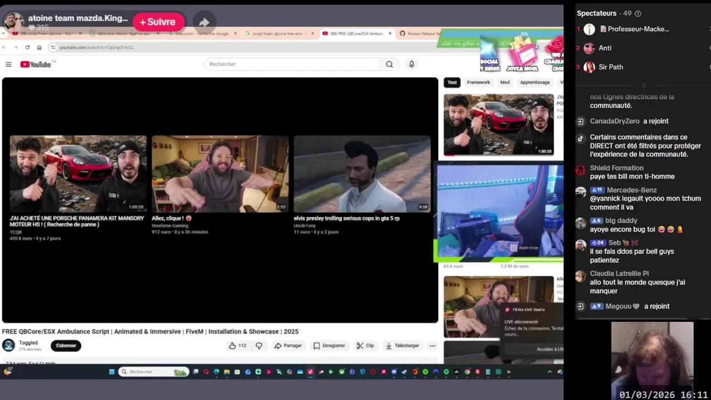Click chat user Claudia Latrellie Pi
The height and width of the screenshot is (400, 711).
pos(619,273)
